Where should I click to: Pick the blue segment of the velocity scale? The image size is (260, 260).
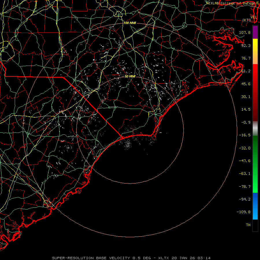(255, 206)
